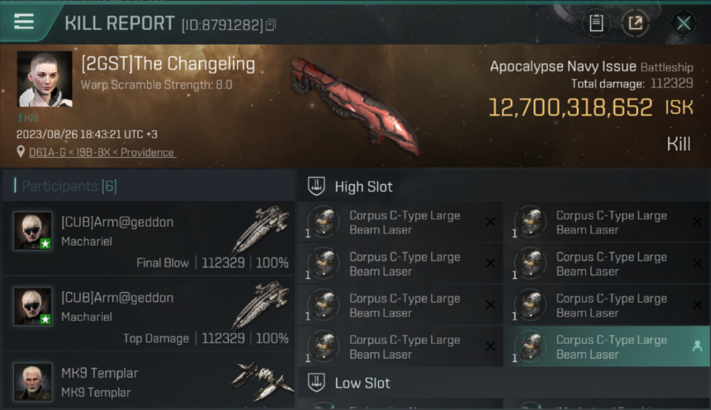This screenshot has height=410, width=711.
Task: Click the clipboard kill report icon
Action: click(x=596, y=24)
